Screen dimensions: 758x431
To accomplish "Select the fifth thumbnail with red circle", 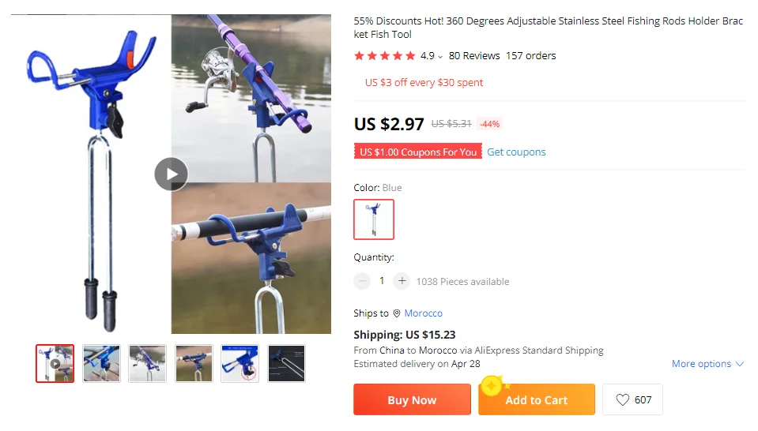I will pyautogui.click(x=239, y=363).
